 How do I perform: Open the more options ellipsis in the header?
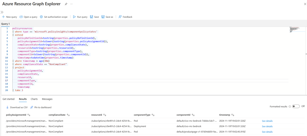72,4
